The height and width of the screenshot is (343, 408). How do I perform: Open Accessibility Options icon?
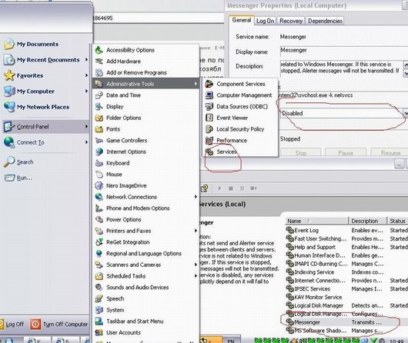click(99, 50)
